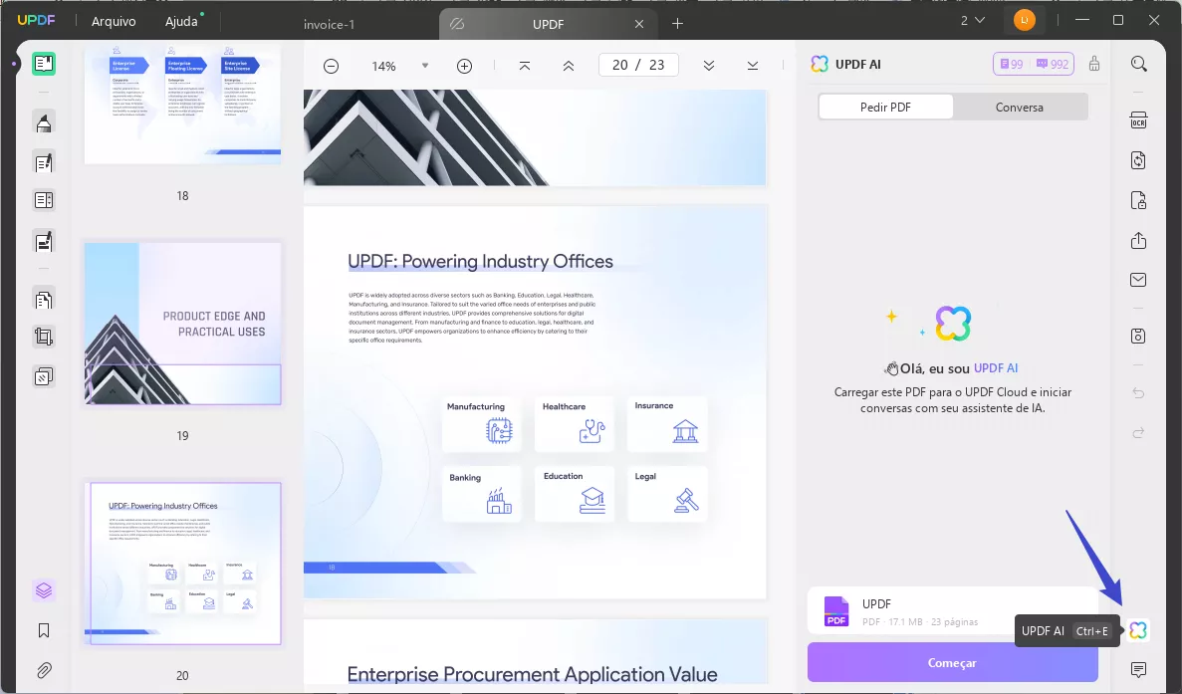The image size is (1182, 694).
Task: Run OCR text recognition
Action: [x=1138, y=120]
